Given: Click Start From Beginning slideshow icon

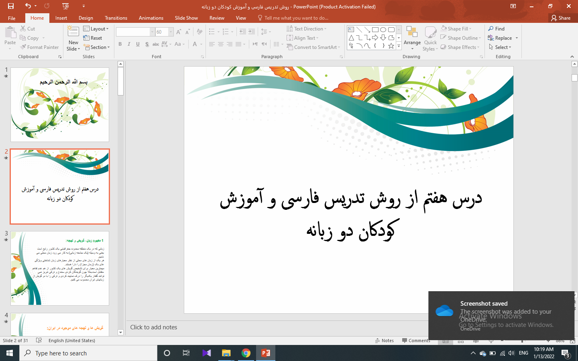Looking at the screenshot, I should click(66, 6).
